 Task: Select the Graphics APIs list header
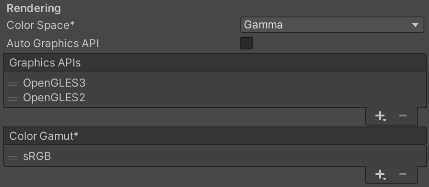point(214,62)
